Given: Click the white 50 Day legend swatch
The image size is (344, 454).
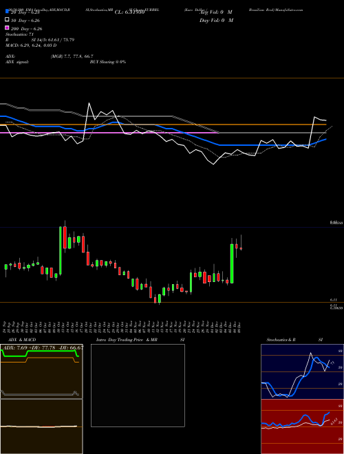Looking at the screenshot, I should click(x=7, y=20).
